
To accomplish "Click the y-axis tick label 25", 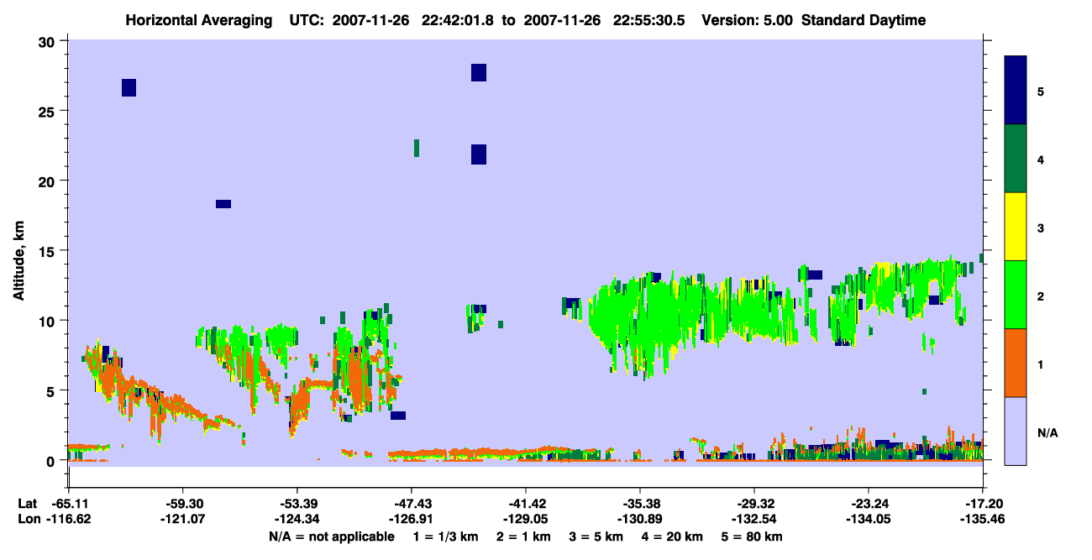I will click(49, 111).
